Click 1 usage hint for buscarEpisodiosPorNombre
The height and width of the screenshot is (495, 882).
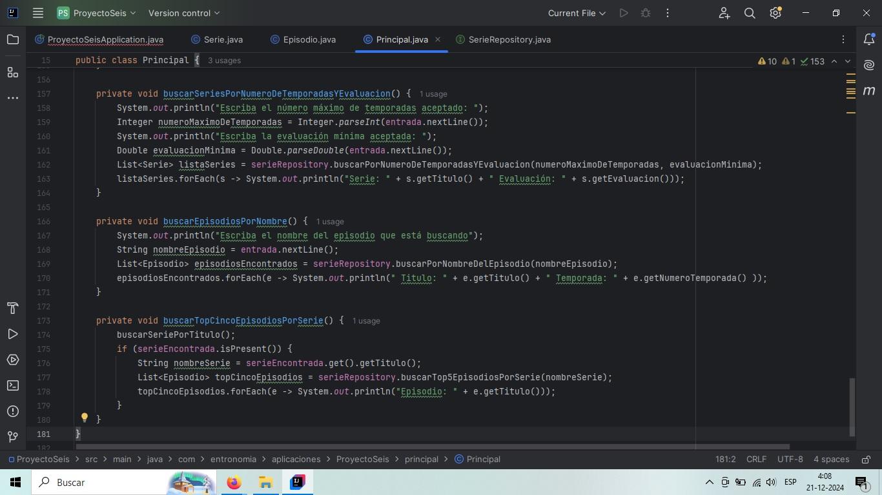(x=330, y=222)
